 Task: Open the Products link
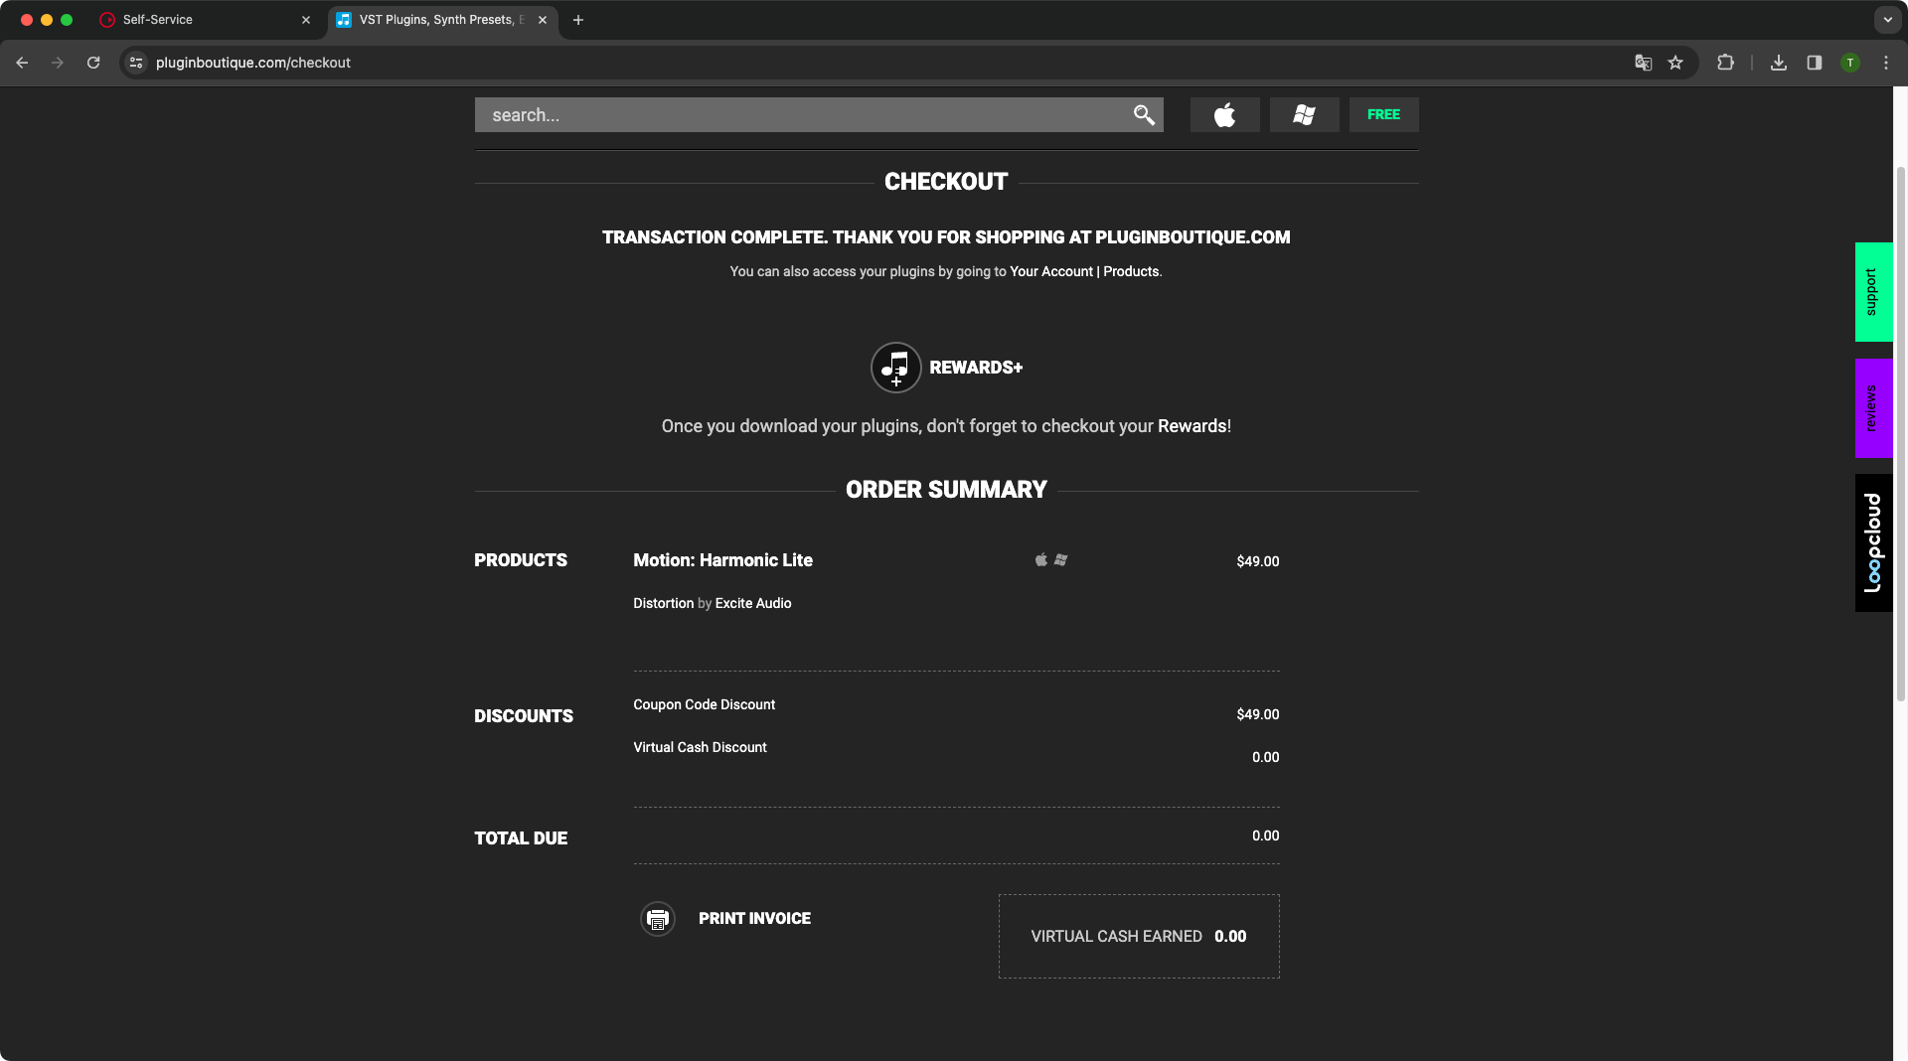point(1131,271)
